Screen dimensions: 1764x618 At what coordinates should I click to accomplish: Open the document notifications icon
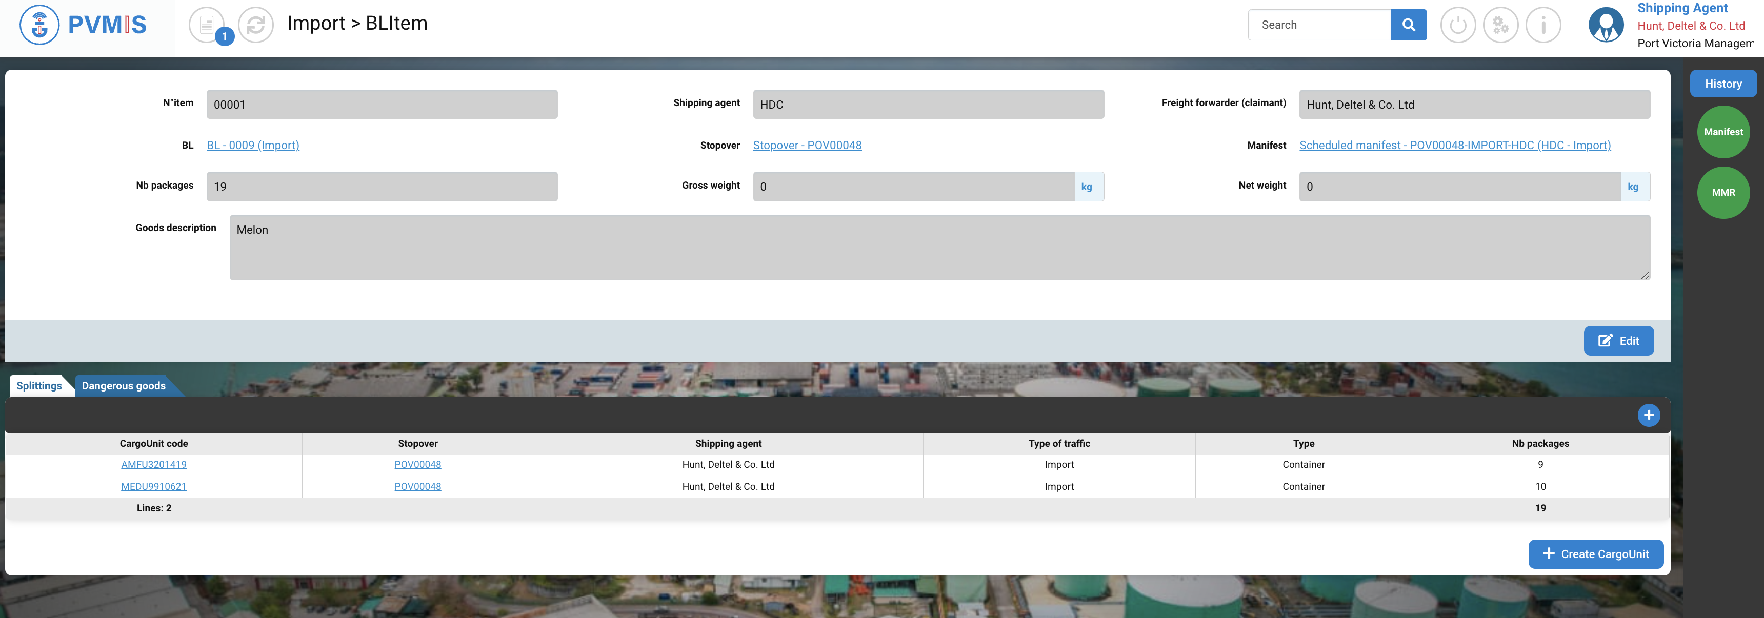[207, 25]
